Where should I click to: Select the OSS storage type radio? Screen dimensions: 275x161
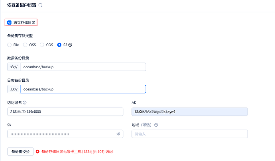[25, 45]
